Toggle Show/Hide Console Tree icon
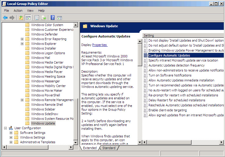 [x=28, y=18]
